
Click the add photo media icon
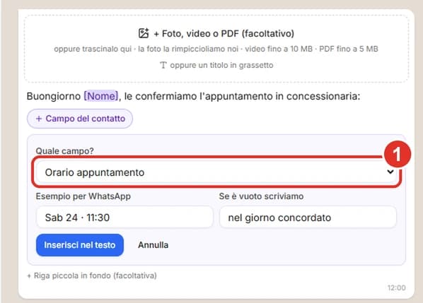[144, 33]
